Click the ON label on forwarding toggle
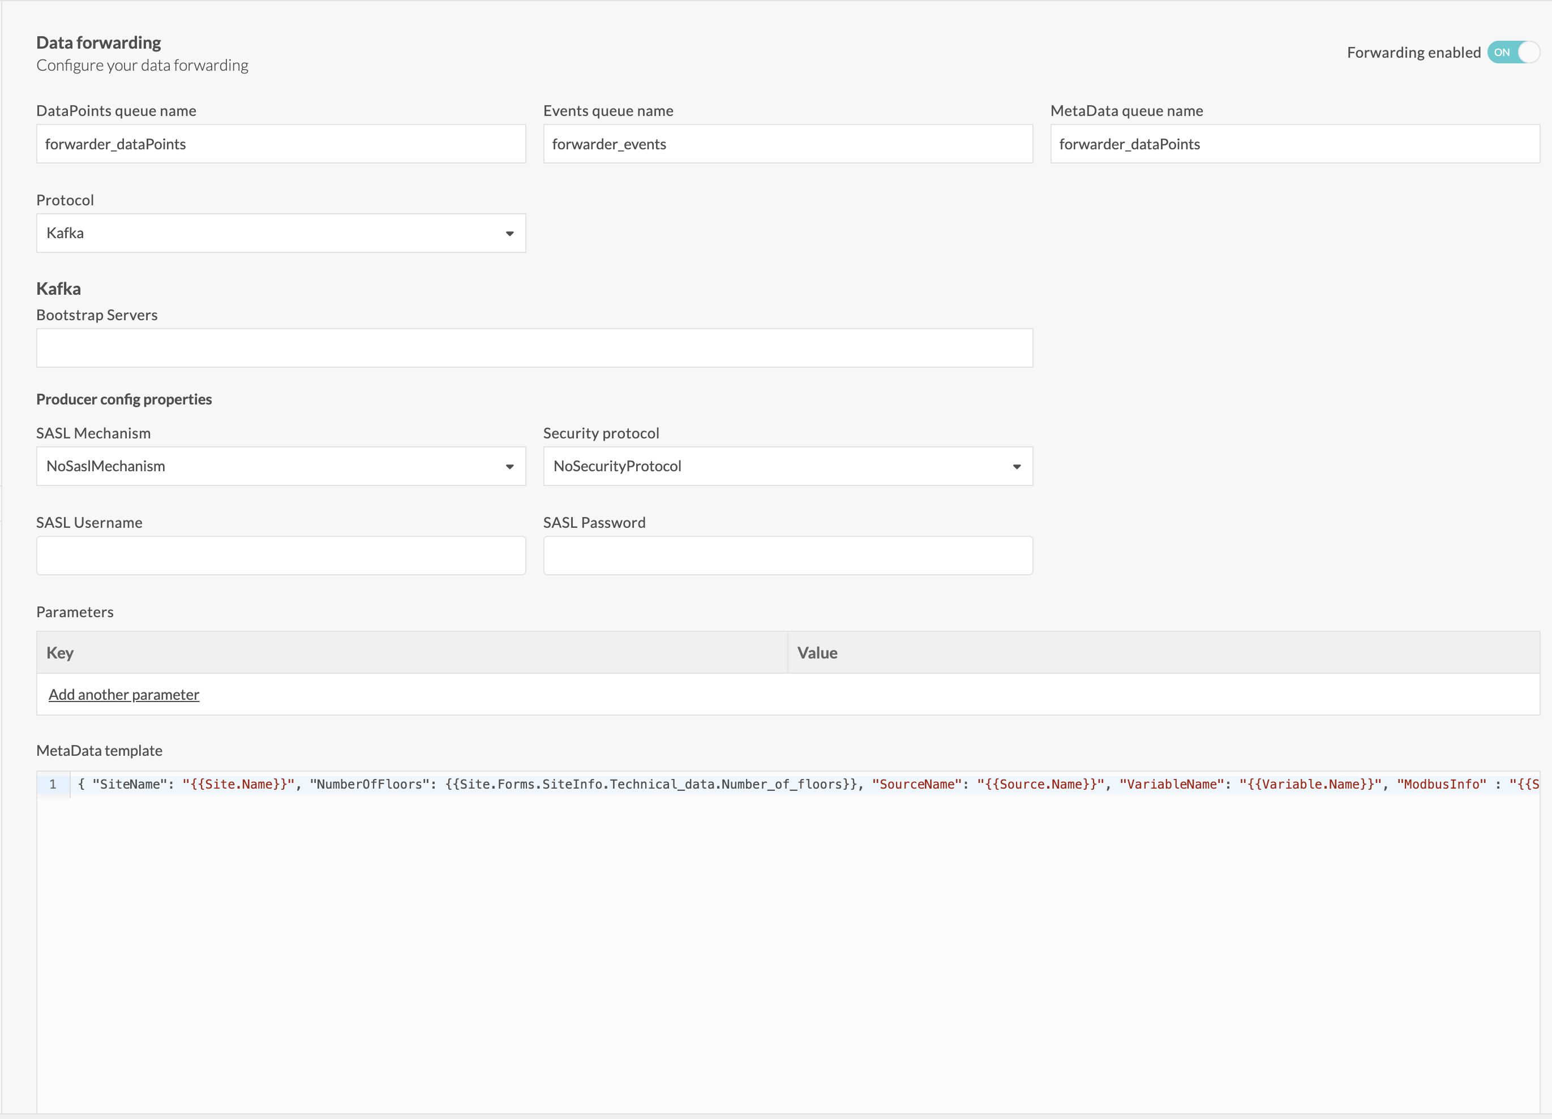The width and height of the screenshot is (1552, 1119). click(x=1502, y=53)
